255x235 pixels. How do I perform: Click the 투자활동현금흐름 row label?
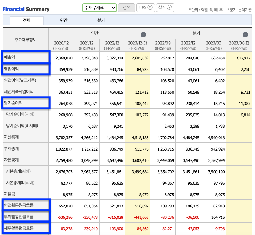[19, 217]
